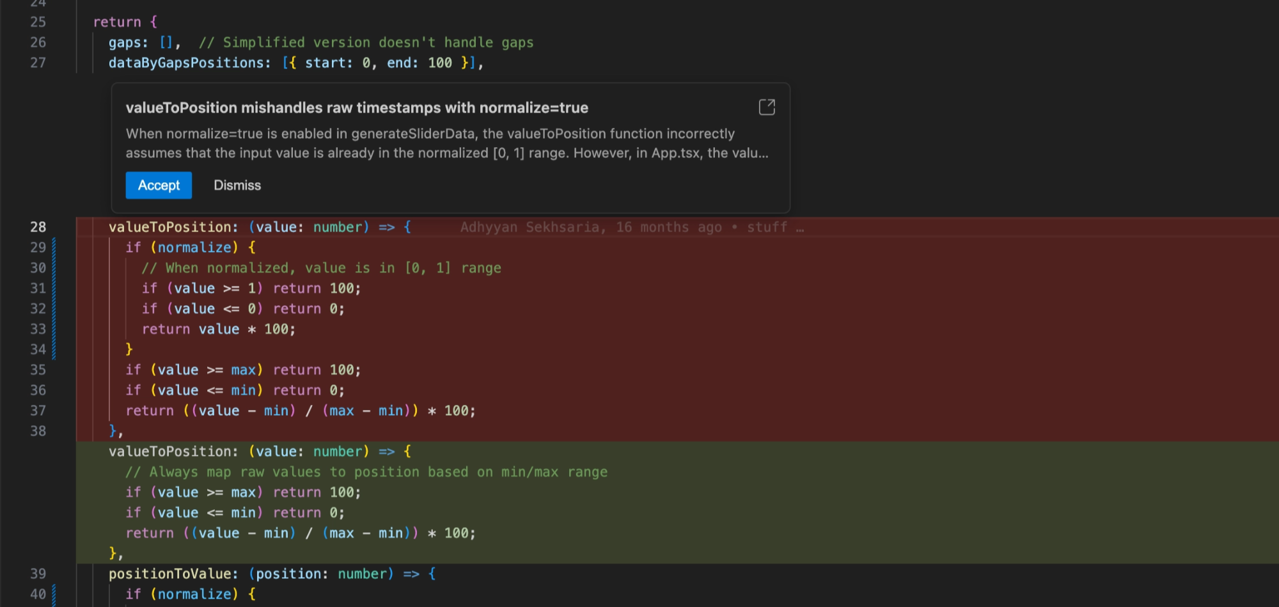
Task: Place cursor on the dataByGapsPositions property
Action: coord(189,63)
